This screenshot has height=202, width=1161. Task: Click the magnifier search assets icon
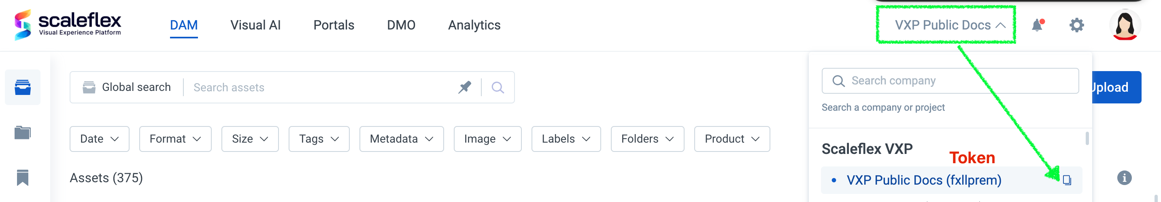(498, 87)
